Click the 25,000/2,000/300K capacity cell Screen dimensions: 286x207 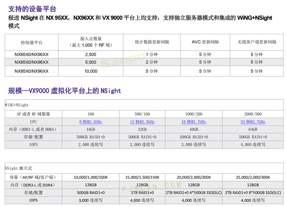(253, 177)
